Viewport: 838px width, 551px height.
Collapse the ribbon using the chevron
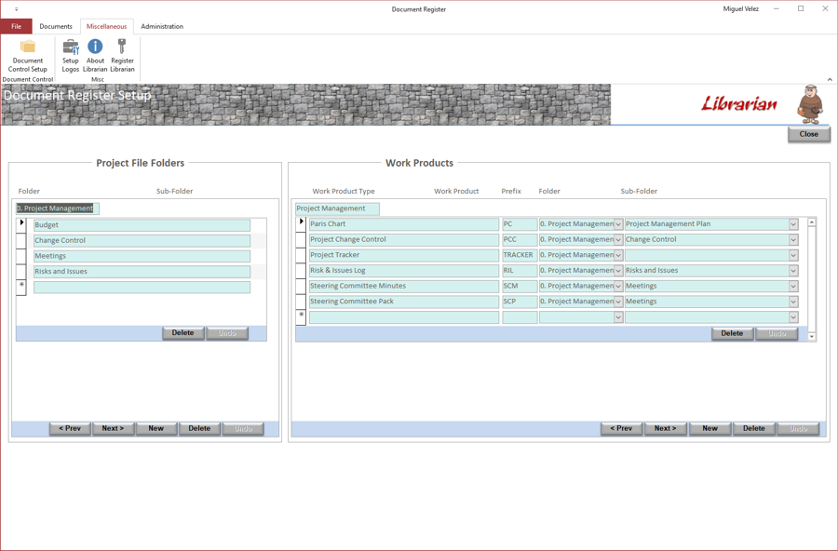[x=830, y=80]
